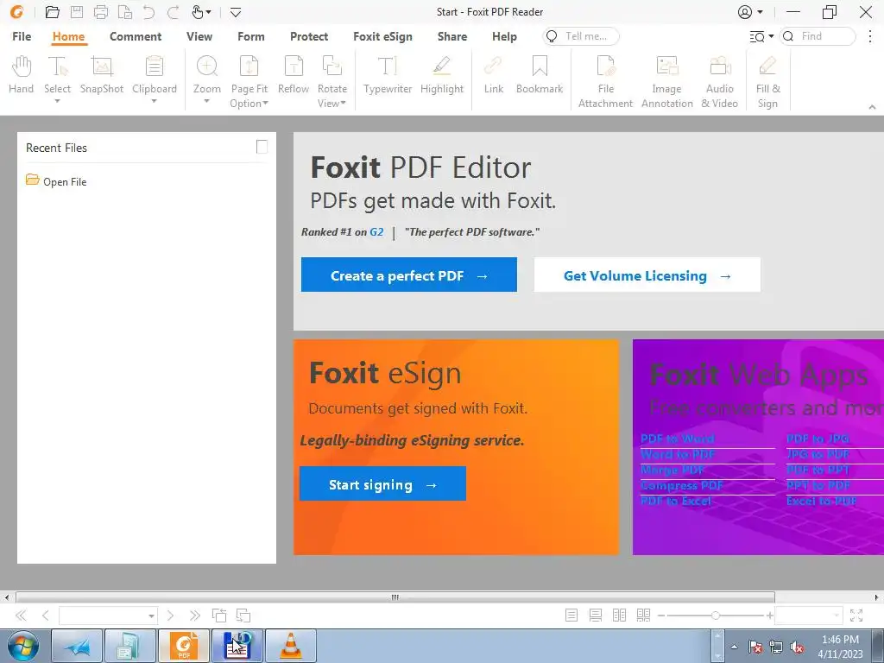Viewport: 884px width, 663px height.
Task: Click the Foxit logo in title bar
Action: [17, 12]
